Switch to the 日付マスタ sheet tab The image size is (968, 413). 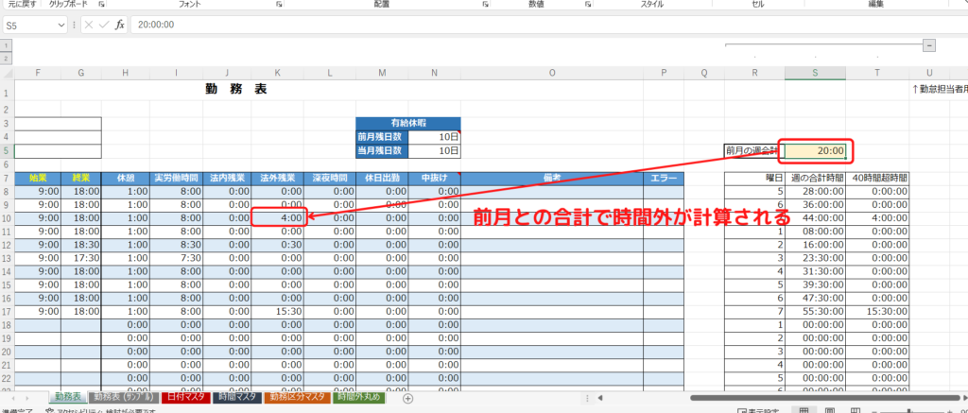point(186,397)
